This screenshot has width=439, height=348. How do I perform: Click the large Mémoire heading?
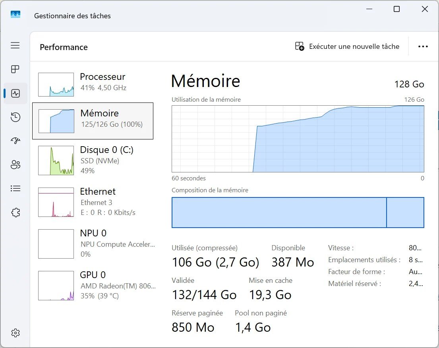[205, 81]
